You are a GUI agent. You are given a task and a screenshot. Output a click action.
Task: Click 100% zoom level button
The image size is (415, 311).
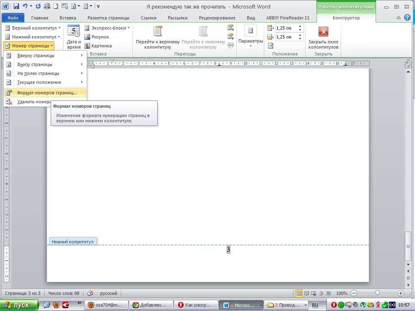tap(341, 293)
